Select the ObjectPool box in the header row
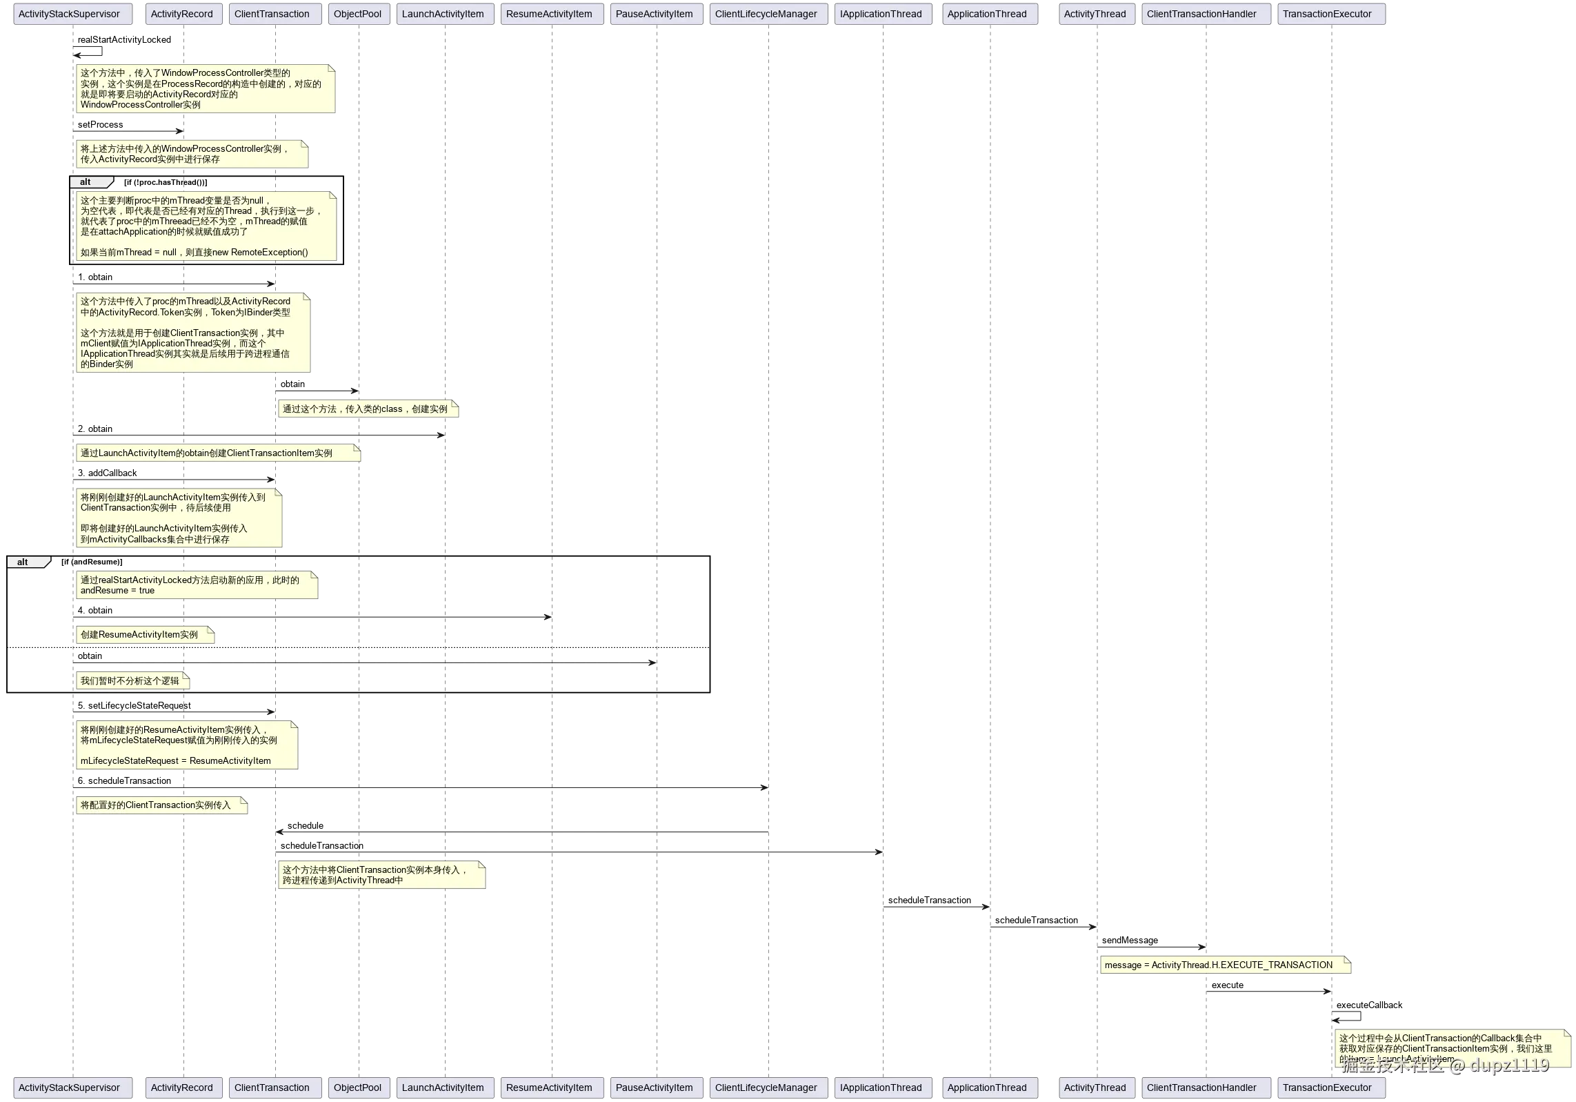The height and width of the screenshot is (1102, 1576). click(x=358, y=13)
